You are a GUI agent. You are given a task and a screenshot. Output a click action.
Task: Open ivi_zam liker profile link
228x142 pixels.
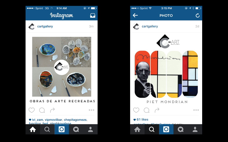point(37,120)
